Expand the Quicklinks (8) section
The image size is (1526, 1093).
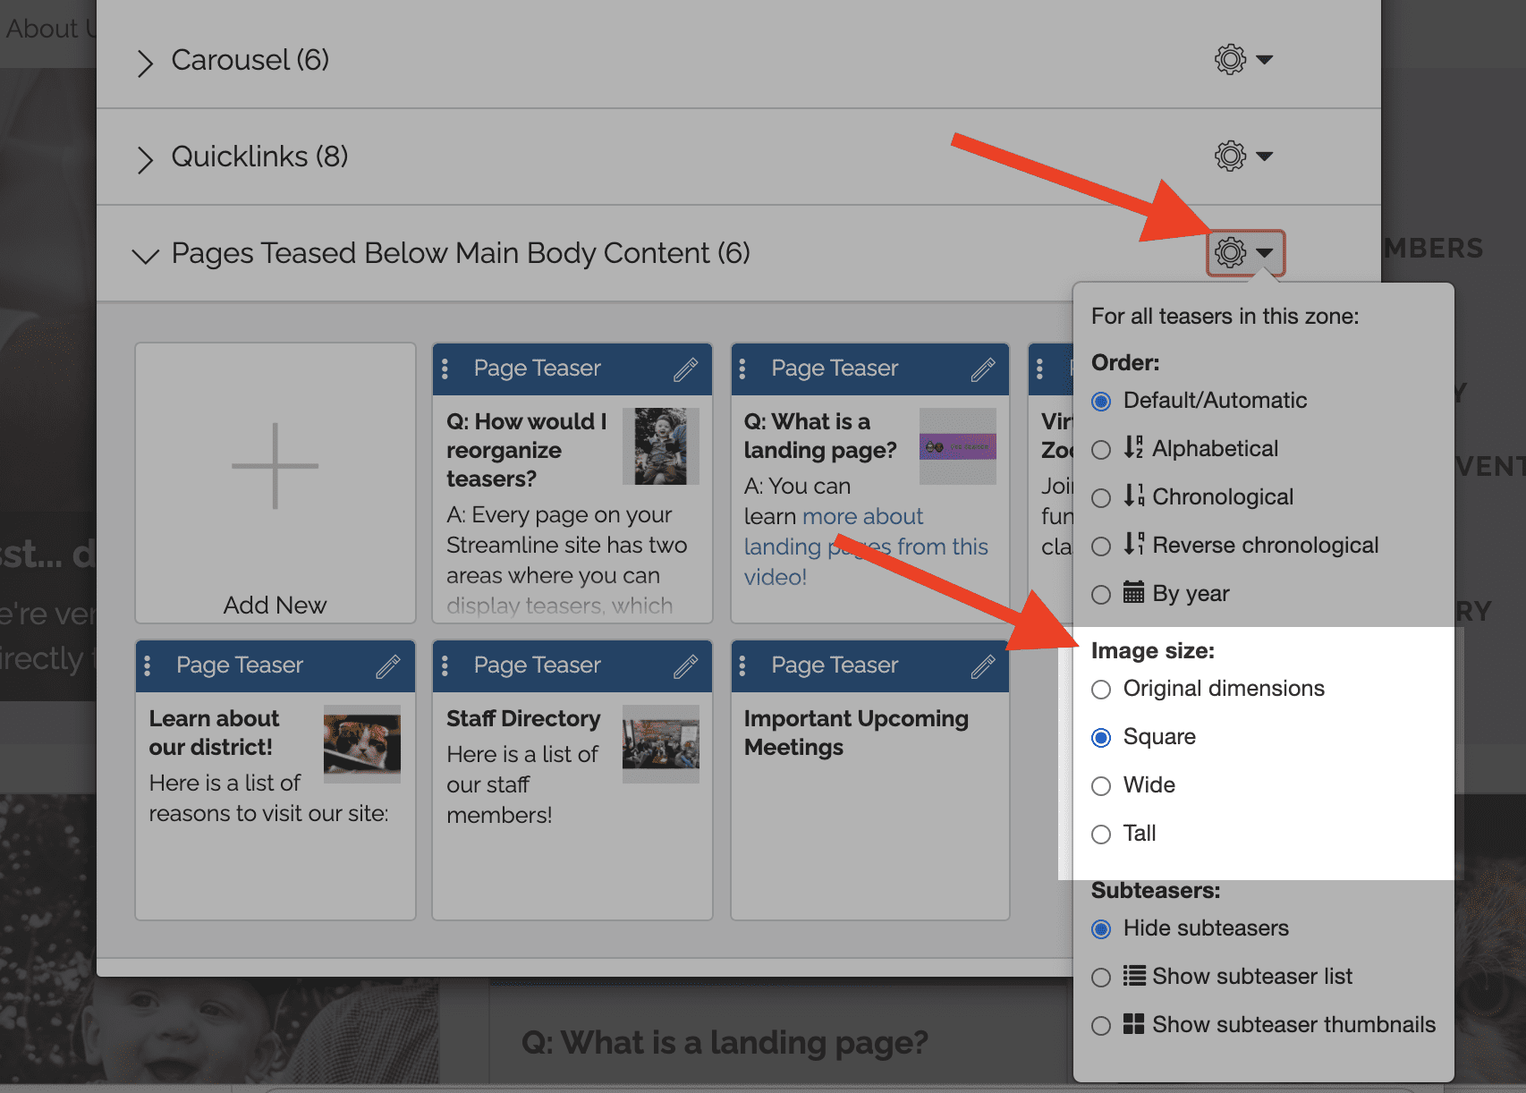click(145, 159)
